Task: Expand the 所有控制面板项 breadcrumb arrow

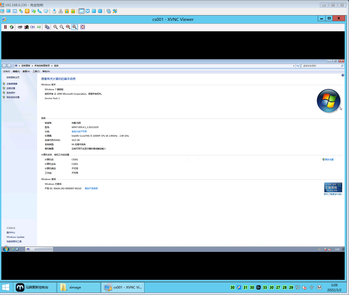Action: (x=52, y=66)
